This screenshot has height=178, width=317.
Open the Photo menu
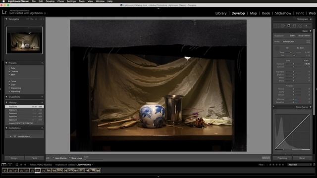60,1
